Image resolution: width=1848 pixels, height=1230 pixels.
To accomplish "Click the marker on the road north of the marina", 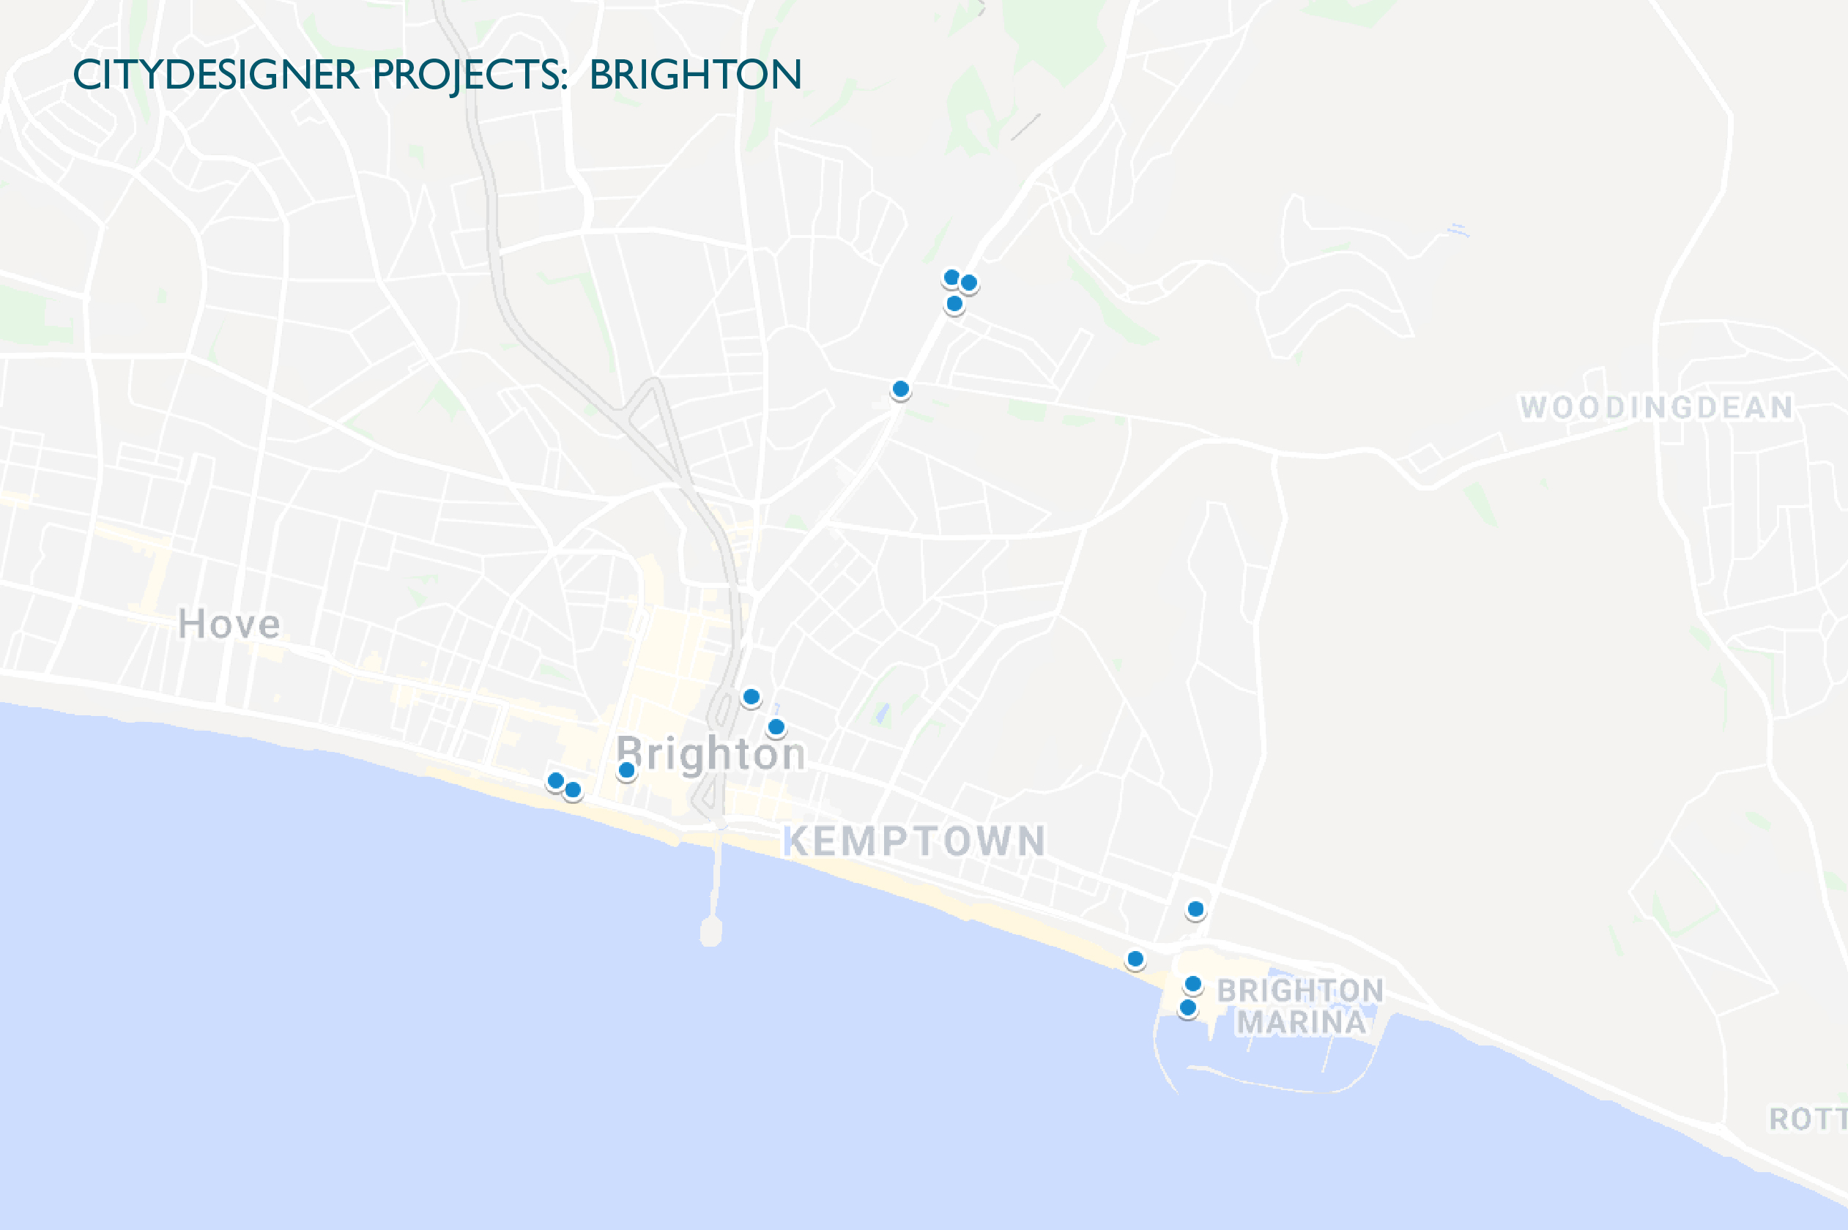I will tap(1196, 909).
